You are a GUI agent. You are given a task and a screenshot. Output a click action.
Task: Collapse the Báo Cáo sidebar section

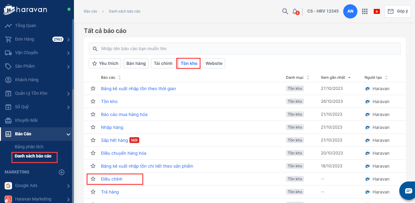click(68, 134)
